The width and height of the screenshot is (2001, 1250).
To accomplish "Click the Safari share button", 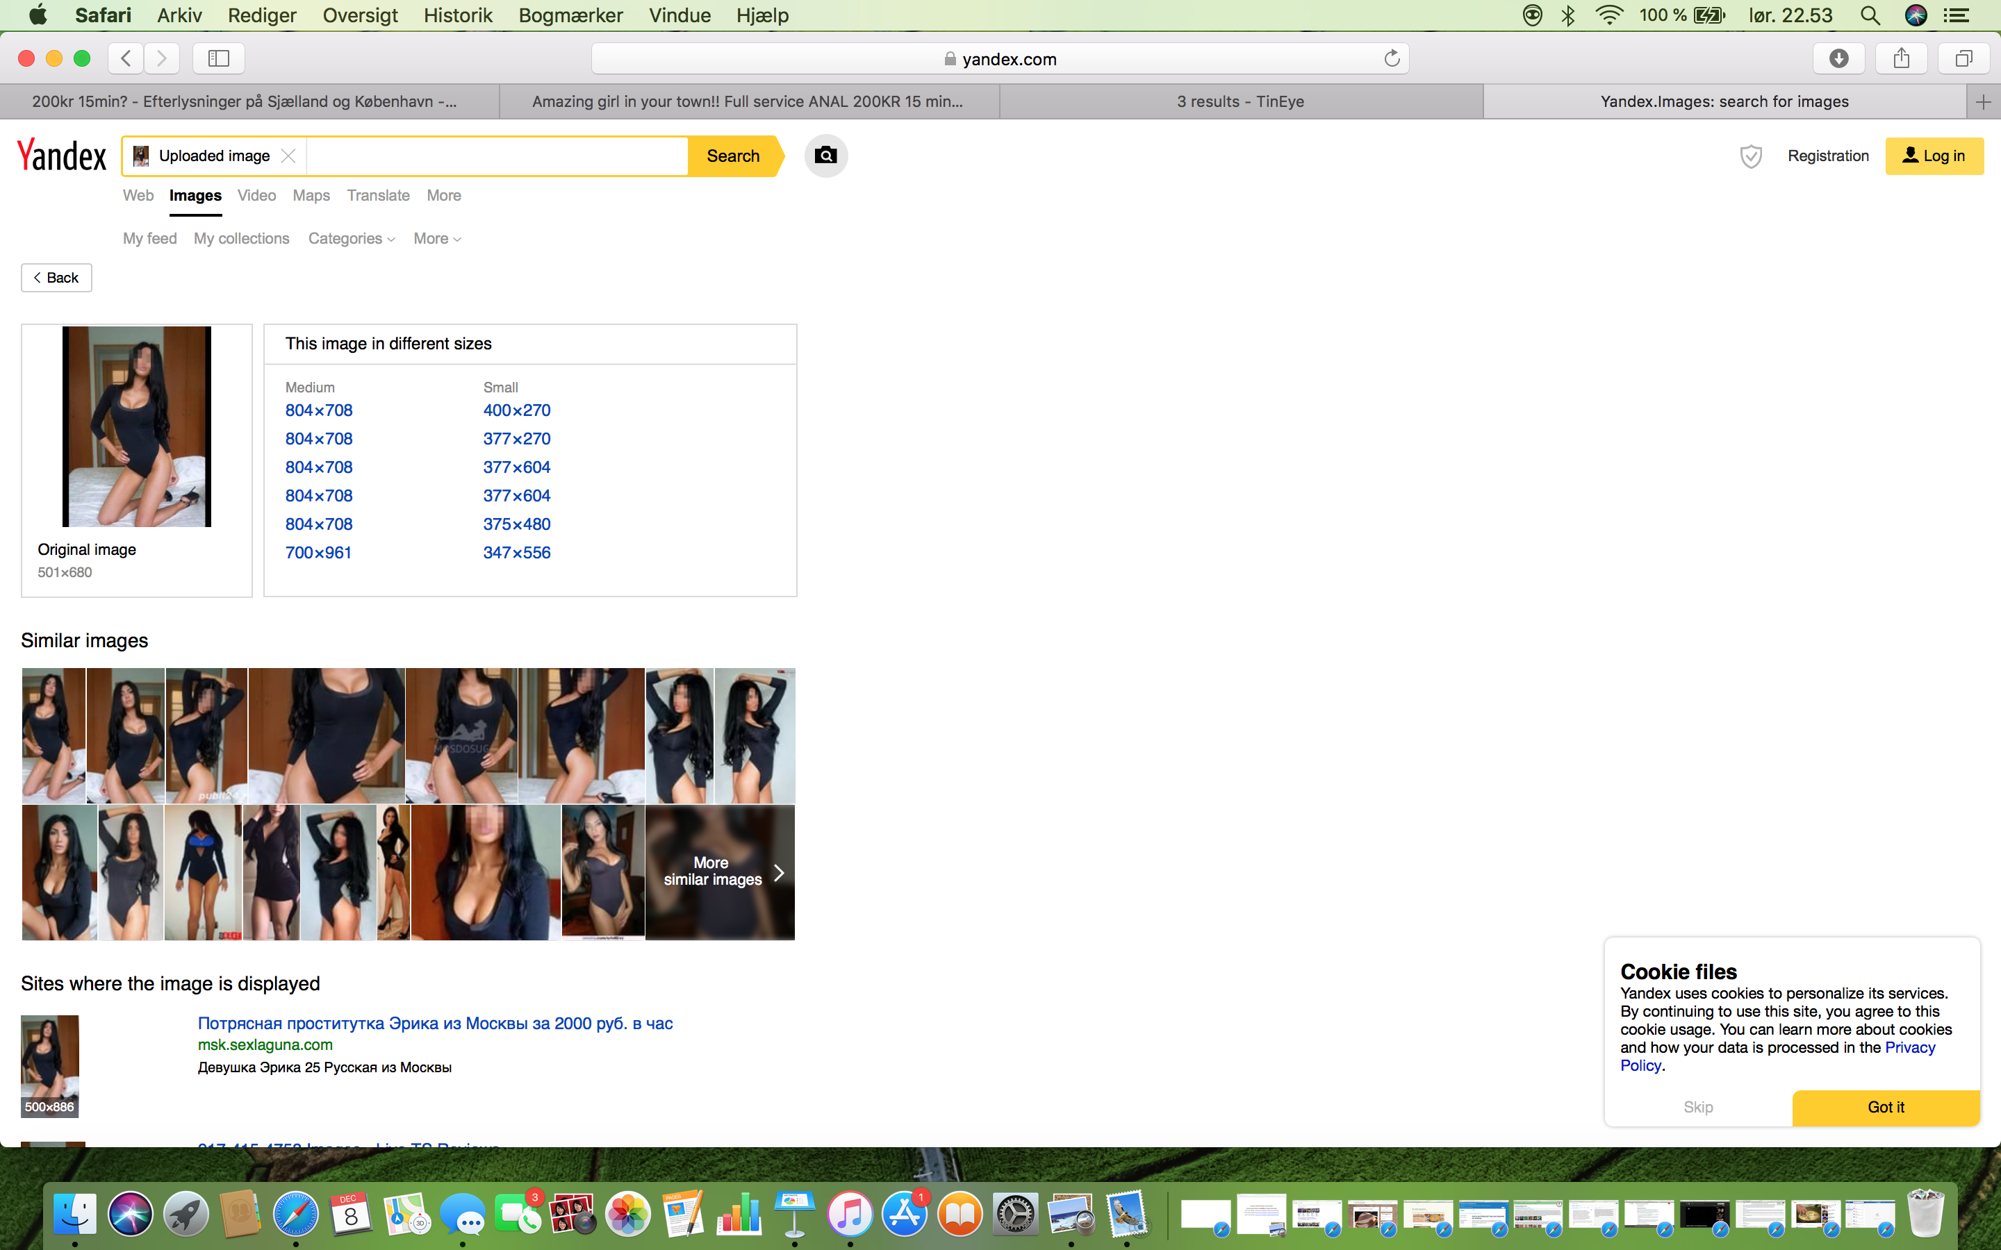I will tap(1902, 58).
